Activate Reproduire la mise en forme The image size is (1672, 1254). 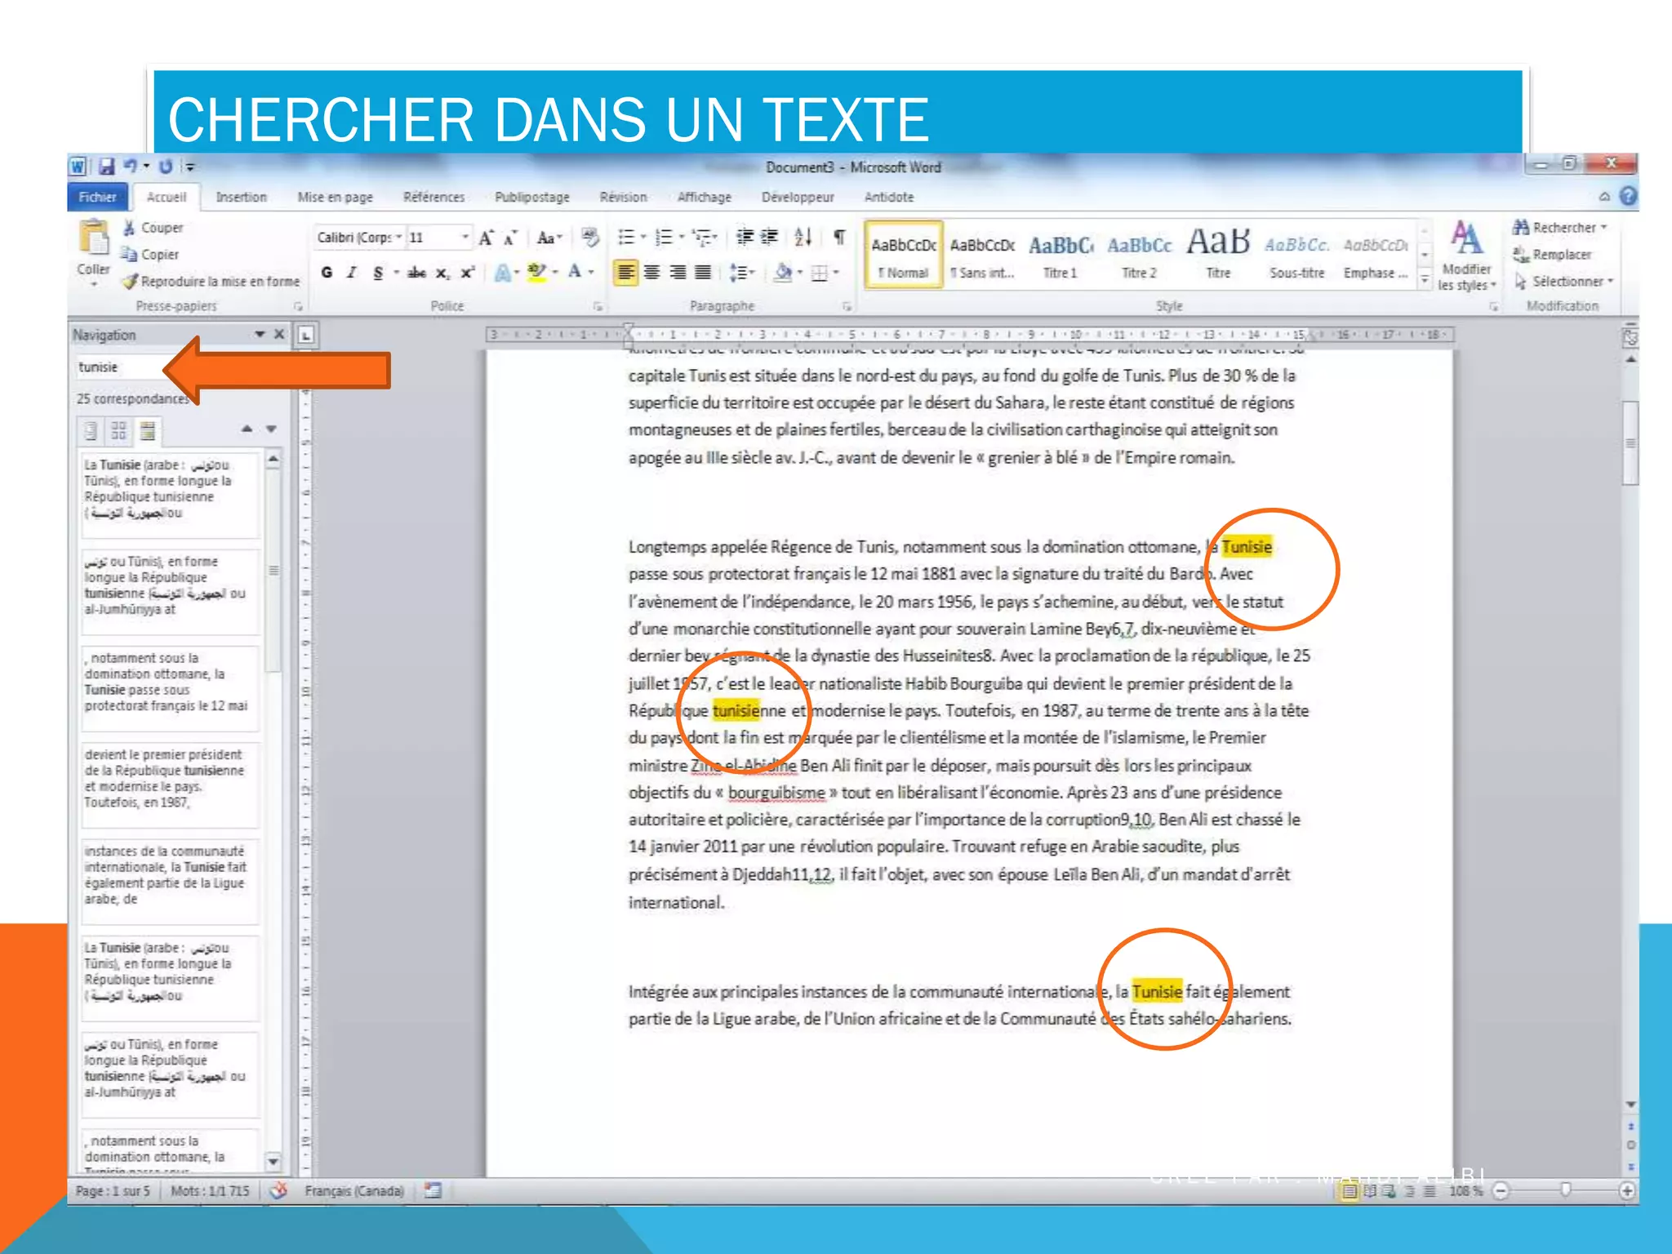211,282
